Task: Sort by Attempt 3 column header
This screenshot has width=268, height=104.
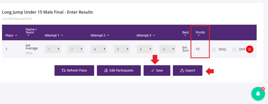Action: [146, 35]
